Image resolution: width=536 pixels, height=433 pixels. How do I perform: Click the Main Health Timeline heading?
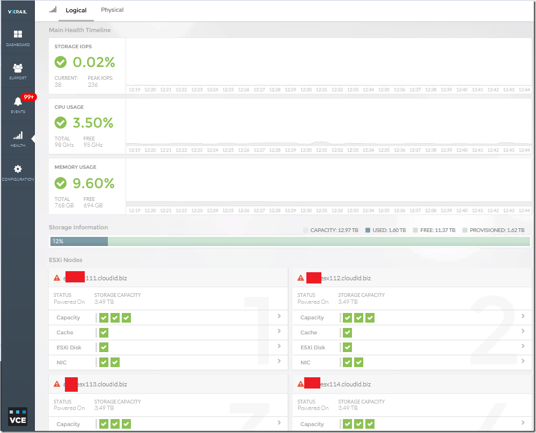click(79, 30)
